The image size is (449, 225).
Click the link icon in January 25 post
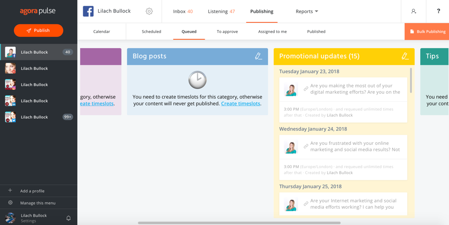point(306,204)
